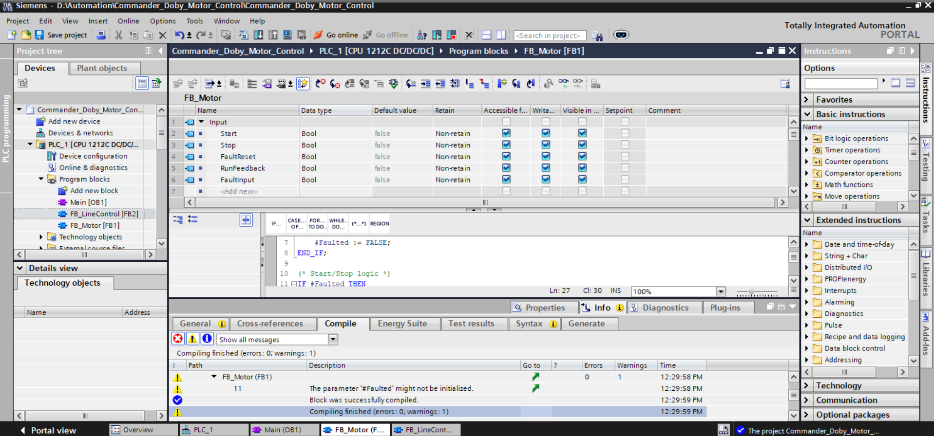934x436 pixels.
Task: Click the undo arrow icon
Action: click(x=180, y=35)
